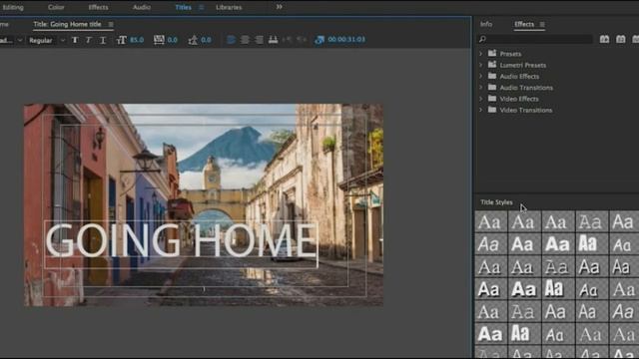Screen dimensions: 639x359
Task: Toggle Bold text formatting in Title toolbar
Action: click(75, 40)
